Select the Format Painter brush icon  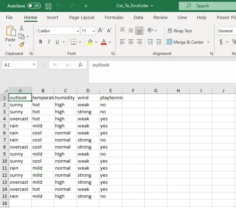[x=22, y=44]
